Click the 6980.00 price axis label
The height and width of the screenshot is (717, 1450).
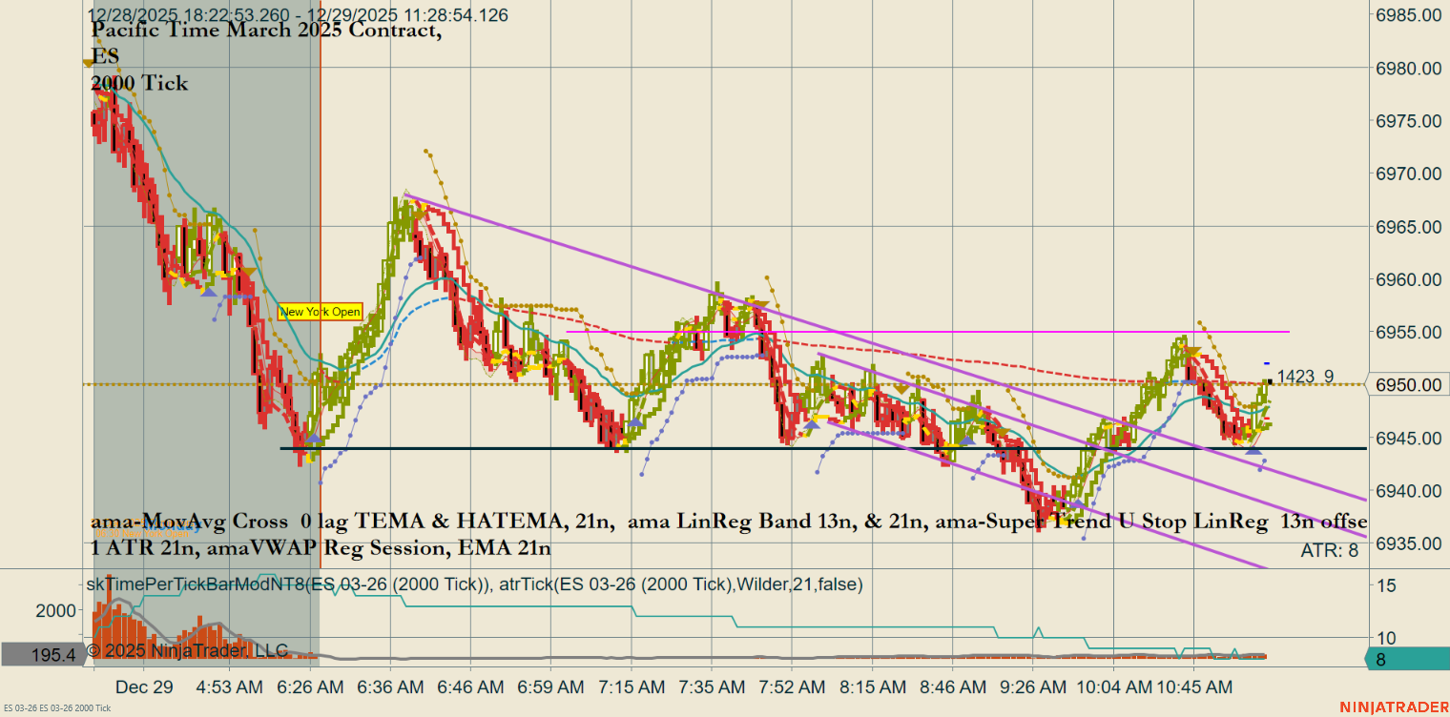[x=1408, y=69]
